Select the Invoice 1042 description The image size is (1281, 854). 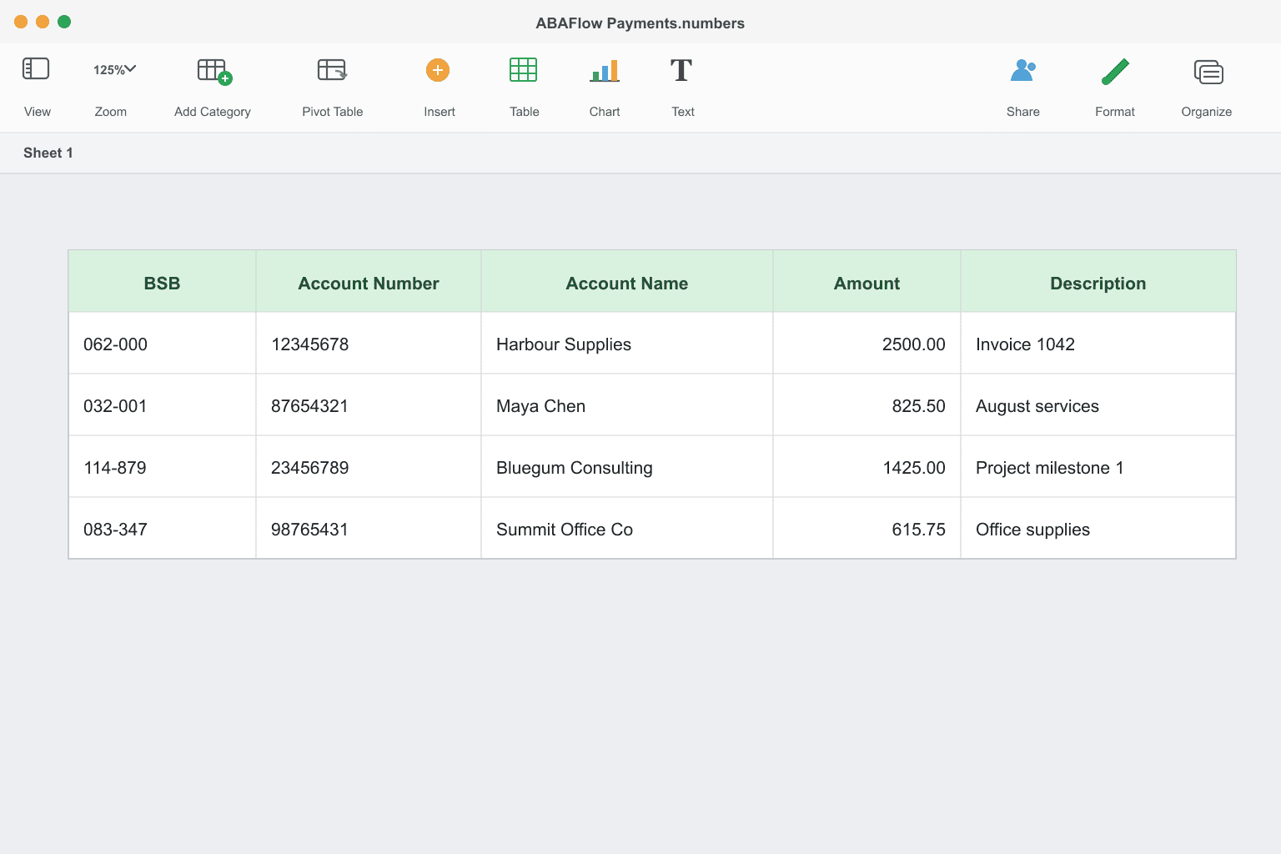[1098, 344]
